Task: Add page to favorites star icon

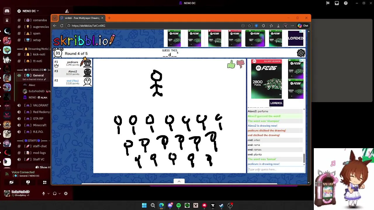Action: (x=249, y=26)
